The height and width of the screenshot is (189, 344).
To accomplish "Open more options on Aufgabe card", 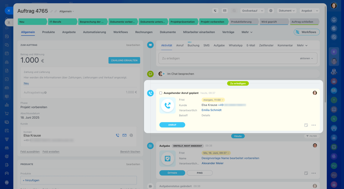I will pyautogui.click(x=314, y=173).
